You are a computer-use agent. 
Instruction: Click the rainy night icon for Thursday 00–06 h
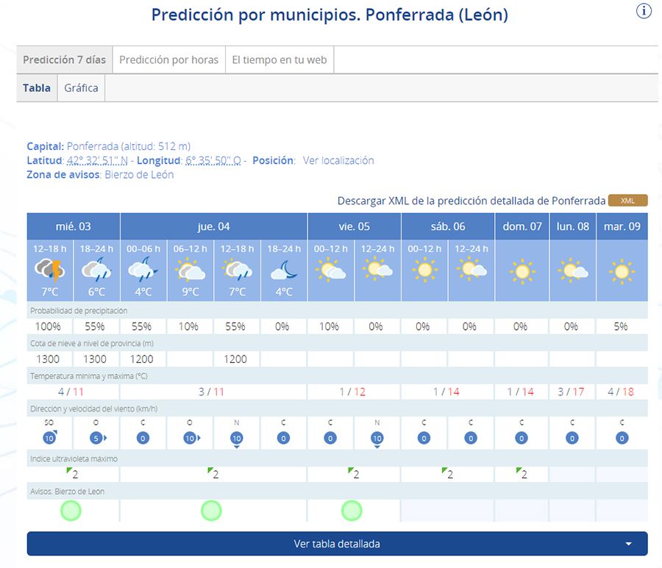coord(143,270)
